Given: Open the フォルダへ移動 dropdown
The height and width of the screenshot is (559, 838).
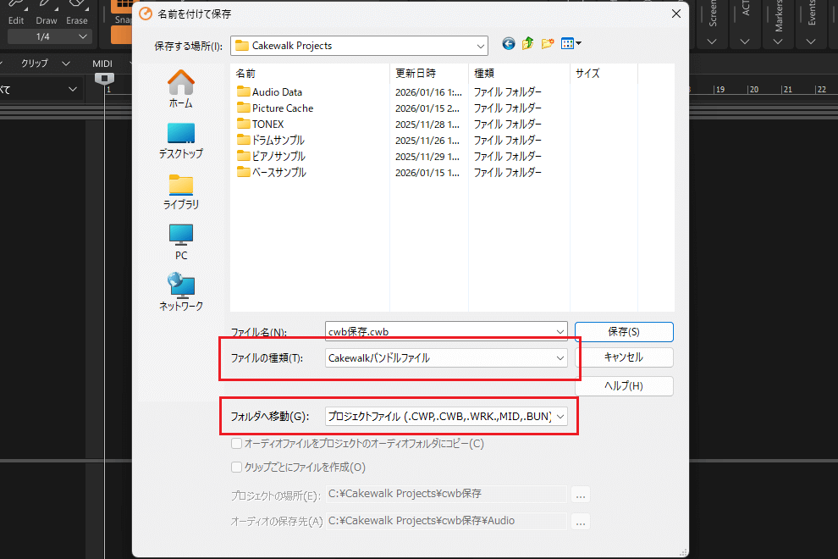Looking at the screenshot, I should [446, 416].
